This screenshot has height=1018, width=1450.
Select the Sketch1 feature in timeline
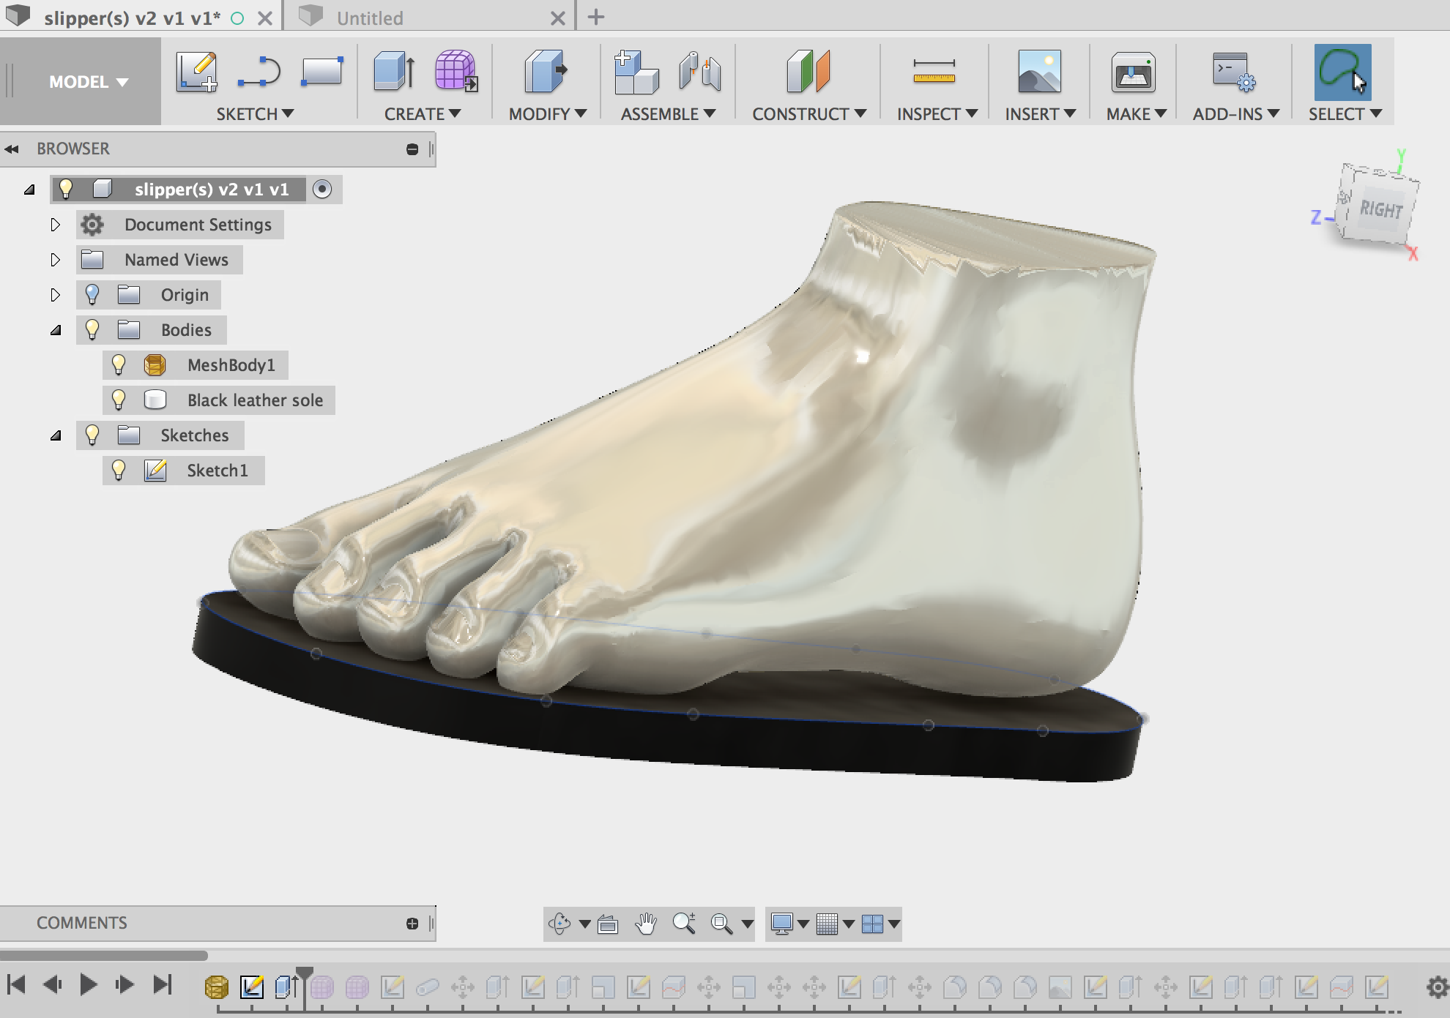pos(252,987)
